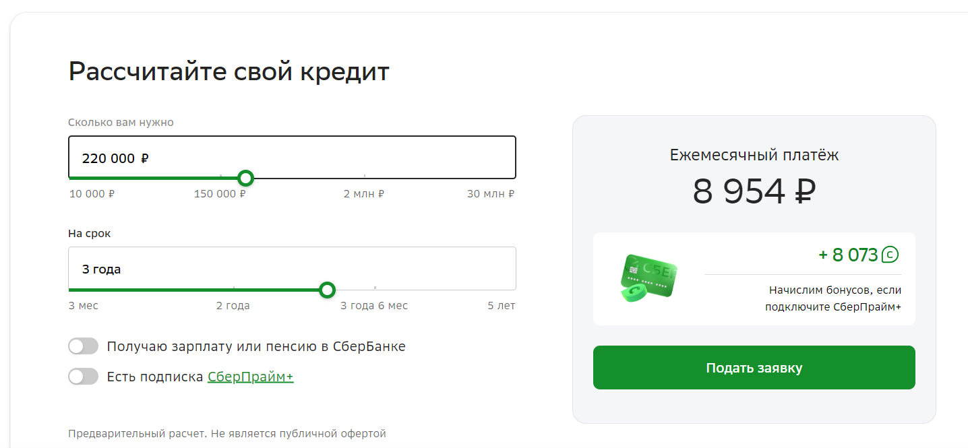Toggle salary or pension in SberBank switch
The width and height of the screenshot is (968, 448).
click(84, 346)
